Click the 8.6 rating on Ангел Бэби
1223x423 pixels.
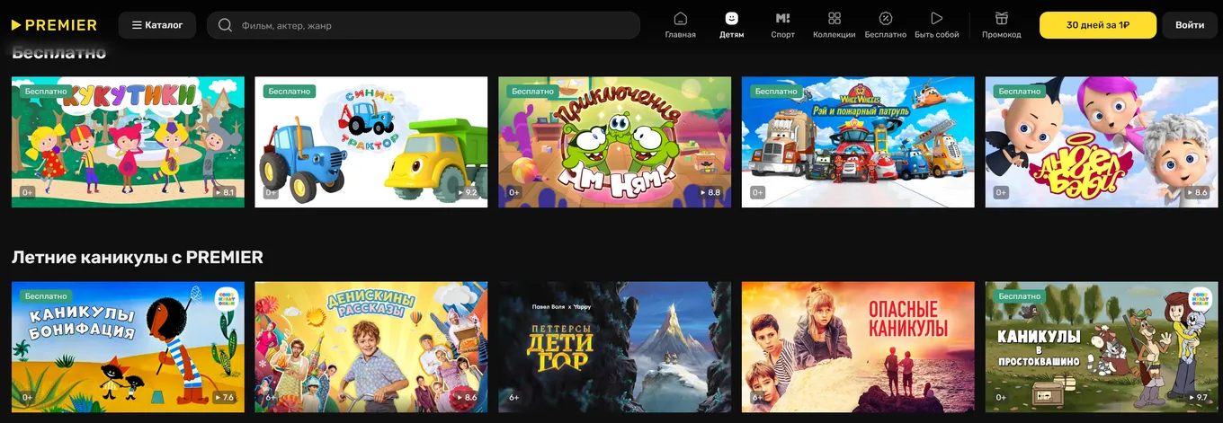pos(1197,192)
